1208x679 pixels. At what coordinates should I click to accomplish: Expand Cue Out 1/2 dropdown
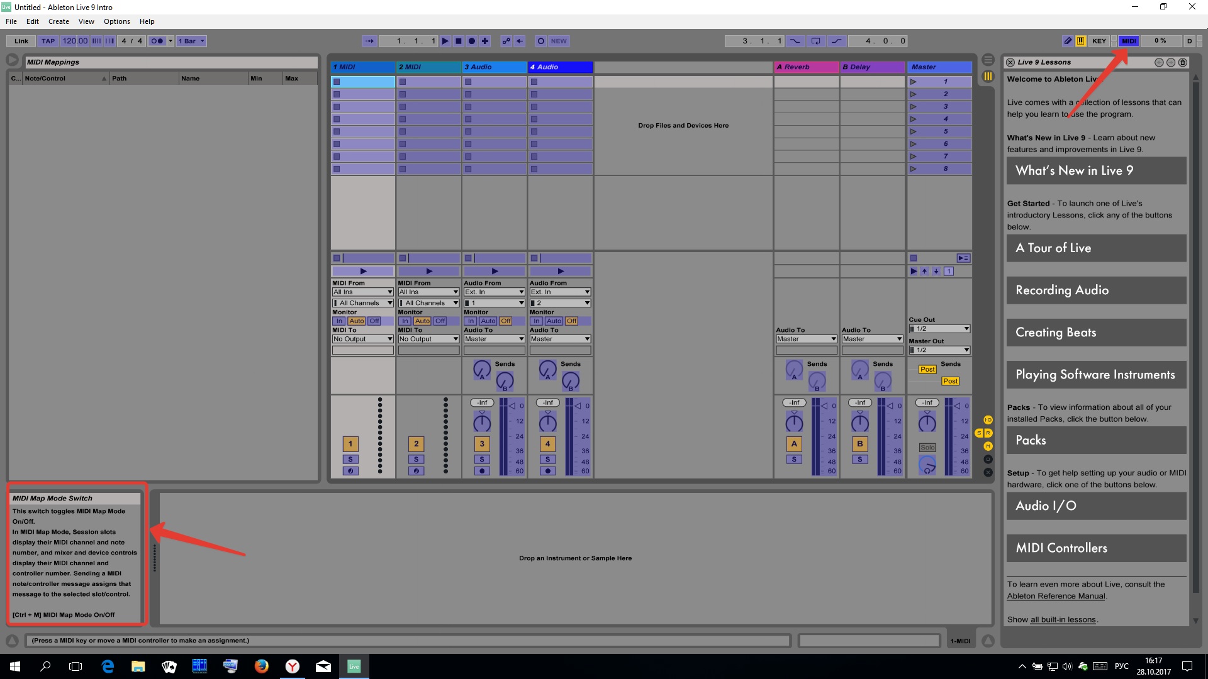[939, 329]
